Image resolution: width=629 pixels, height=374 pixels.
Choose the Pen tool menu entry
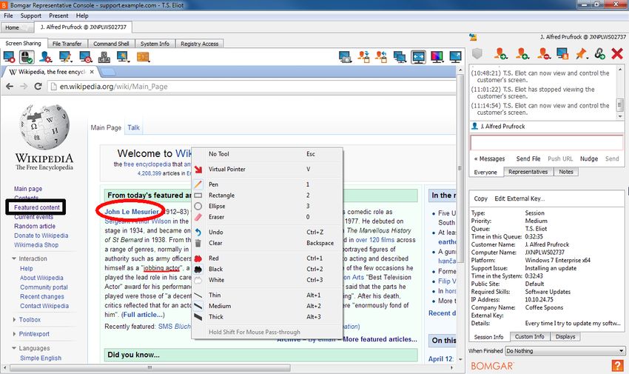click(x=268, y=184)
